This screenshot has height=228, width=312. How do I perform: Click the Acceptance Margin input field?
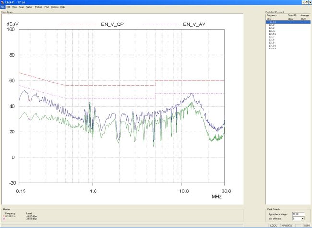pyautogui.click(x=298, y=213)
